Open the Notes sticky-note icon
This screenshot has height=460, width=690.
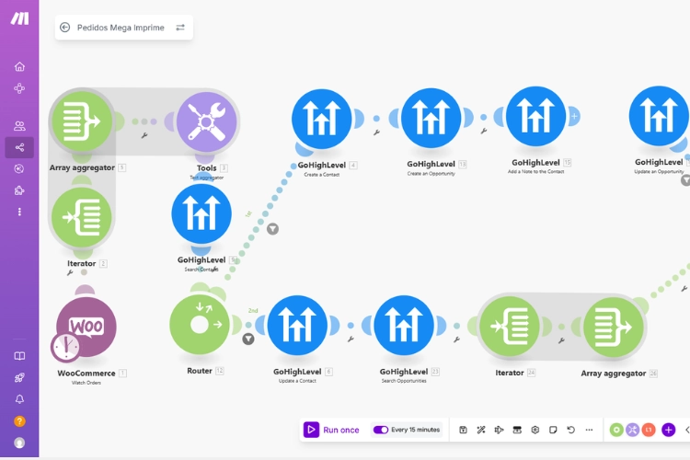[553, 430]
